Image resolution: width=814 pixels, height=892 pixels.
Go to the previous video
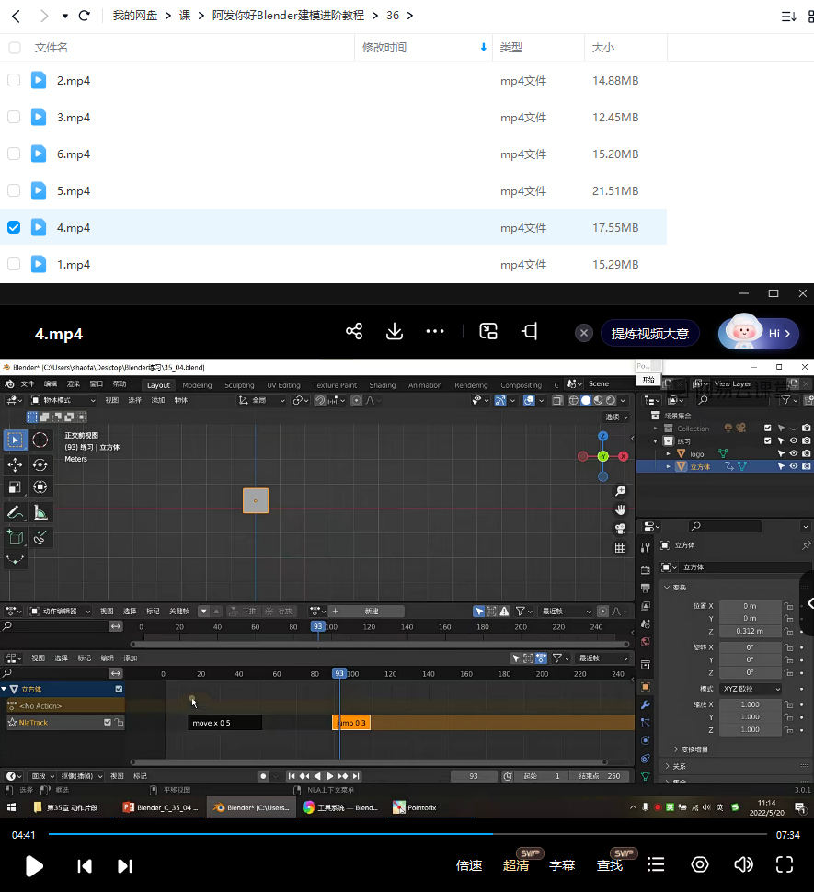pyautogui.click(x=85, y=865)
